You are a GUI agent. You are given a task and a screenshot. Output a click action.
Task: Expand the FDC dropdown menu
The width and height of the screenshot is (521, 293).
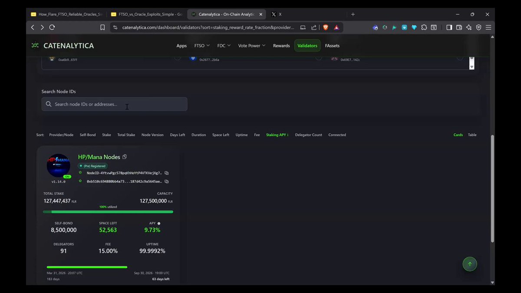click(x=224, y=46)
